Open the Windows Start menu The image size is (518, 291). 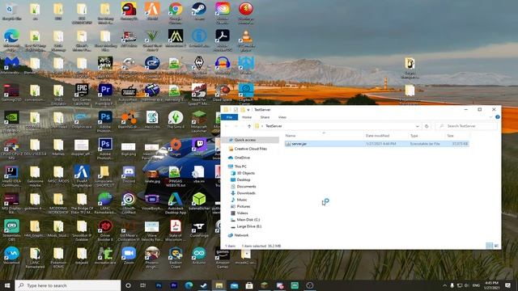(7, 285)
